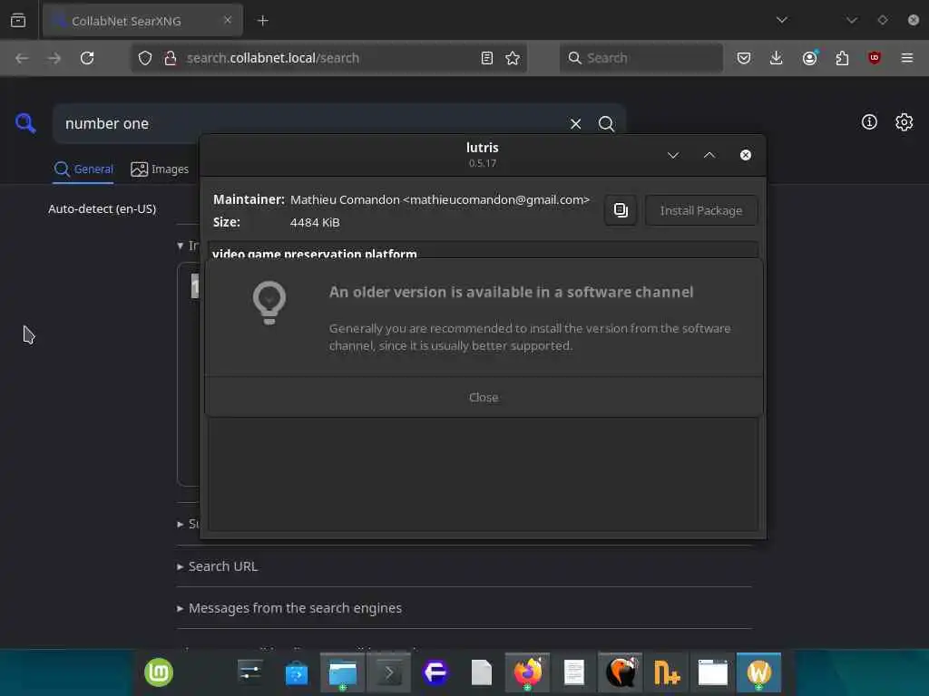Click in the 'number one' search field
This screenshot has width=929, height=696.
click(x=308, y=123)
